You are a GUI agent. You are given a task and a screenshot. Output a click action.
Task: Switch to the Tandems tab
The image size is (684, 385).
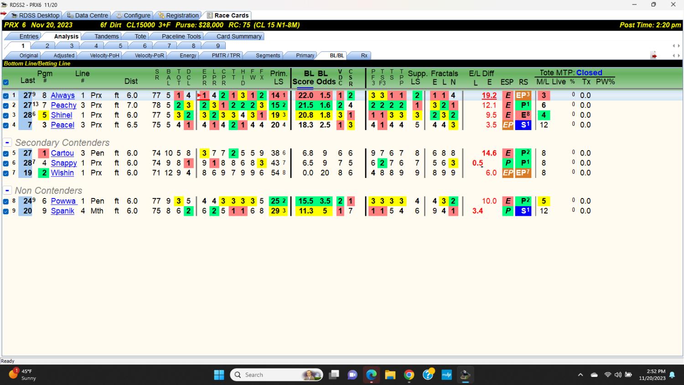point(106,36)
